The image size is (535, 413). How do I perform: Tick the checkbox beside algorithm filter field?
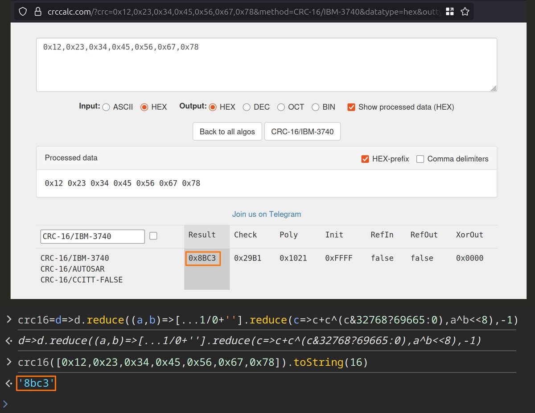point(153,236)
